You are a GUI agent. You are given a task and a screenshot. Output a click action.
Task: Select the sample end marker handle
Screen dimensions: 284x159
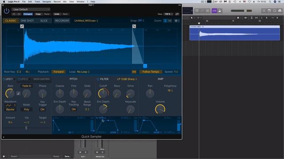[145, 66]
